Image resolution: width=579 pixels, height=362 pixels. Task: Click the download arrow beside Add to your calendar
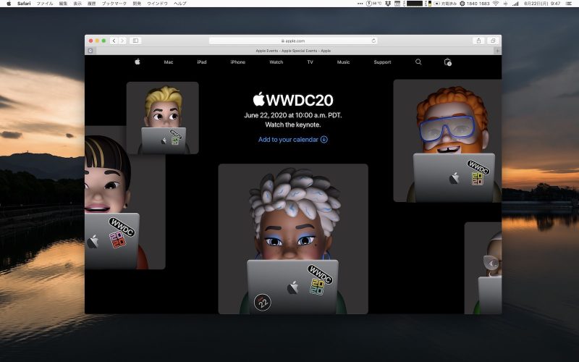324,139
